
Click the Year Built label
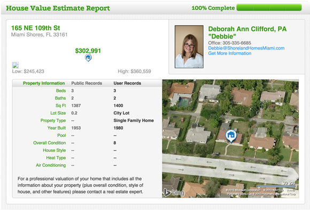pos(57,128)
